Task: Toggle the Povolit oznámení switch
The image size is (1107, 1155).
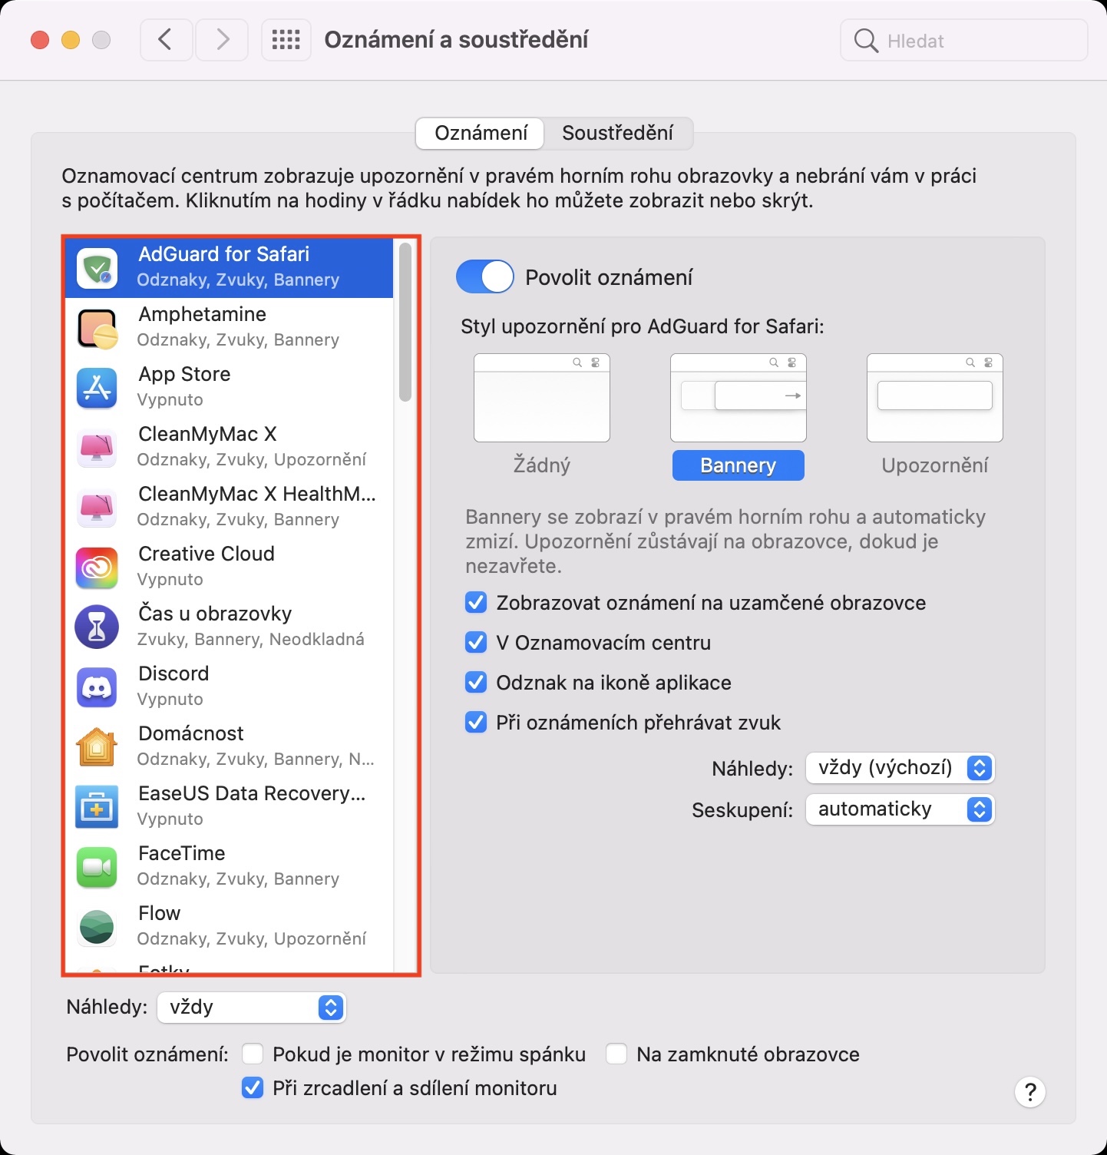Action: [x=485, y=277]
